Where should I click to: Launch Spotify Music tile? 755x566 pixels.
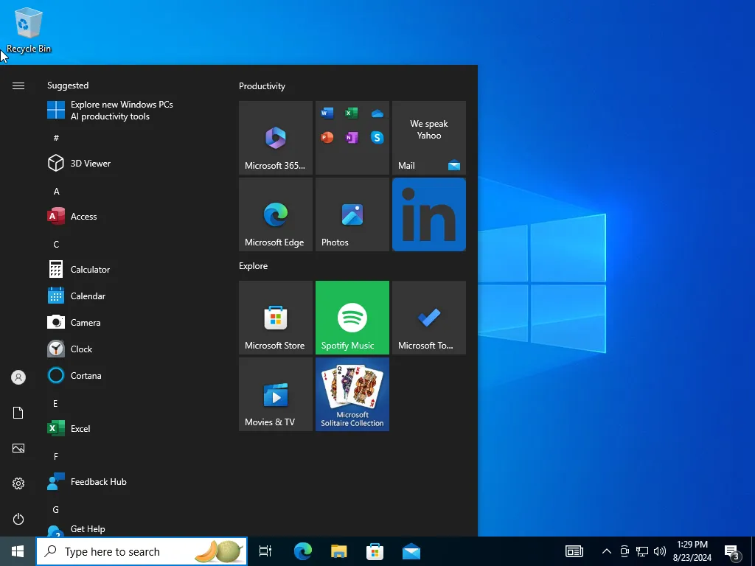(352, 318)
